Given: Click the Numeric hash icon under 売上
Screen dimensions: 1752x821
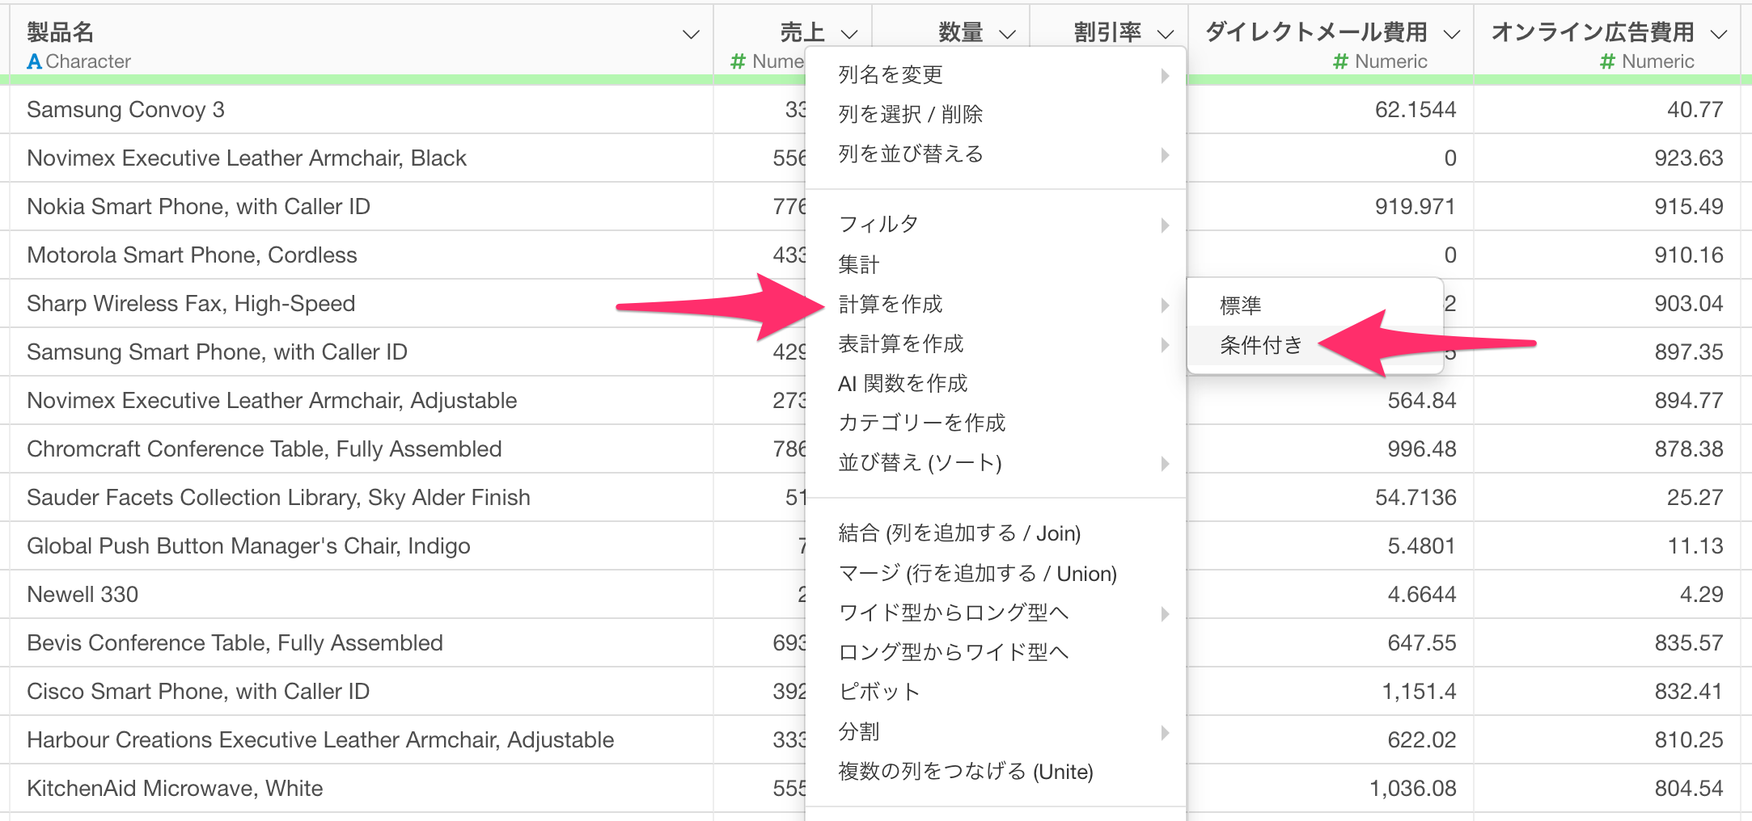Looking at the screenshot, I should click(x=738, y=61).
